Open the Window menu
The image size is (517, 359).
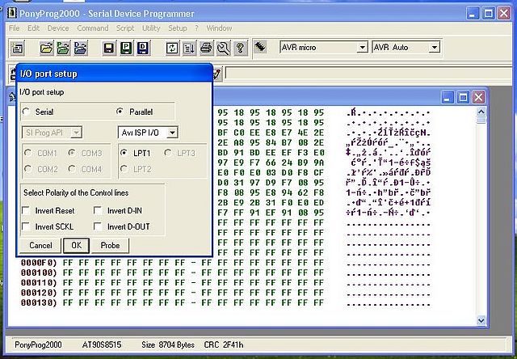coord(219,28)
